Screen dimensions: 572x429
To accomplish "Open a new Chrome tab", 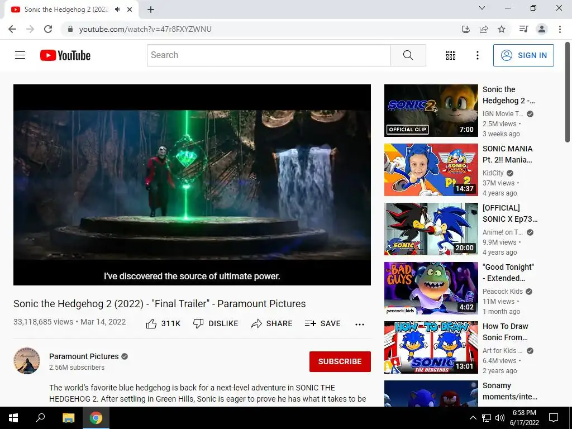I will pos(151,9).
